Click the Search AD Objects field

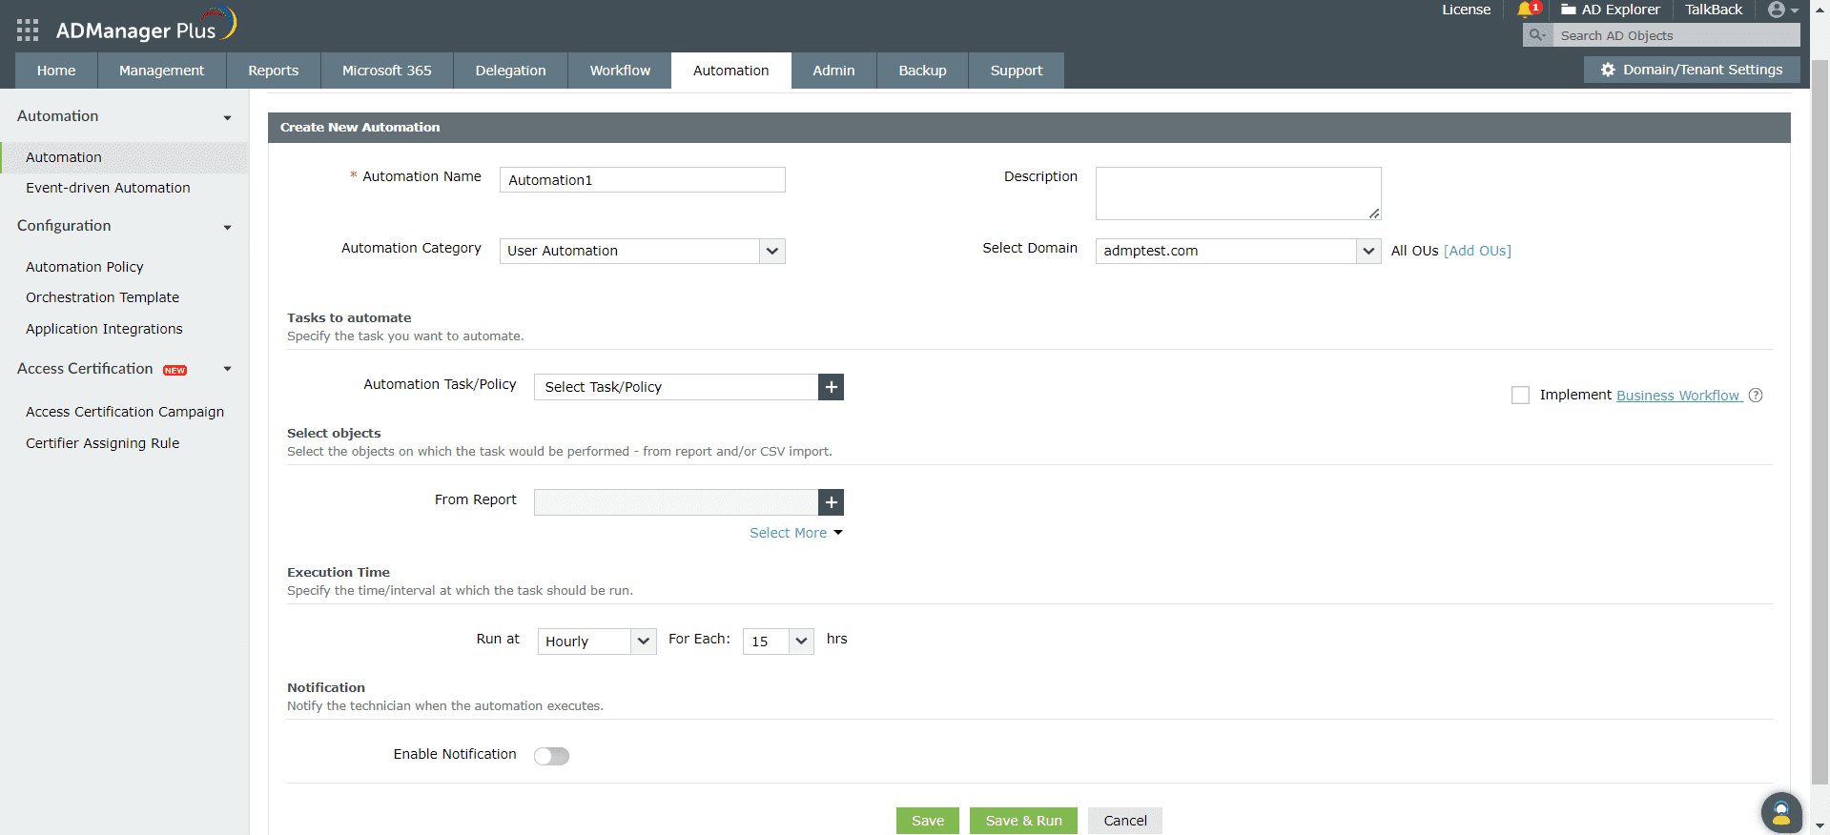1677,35
